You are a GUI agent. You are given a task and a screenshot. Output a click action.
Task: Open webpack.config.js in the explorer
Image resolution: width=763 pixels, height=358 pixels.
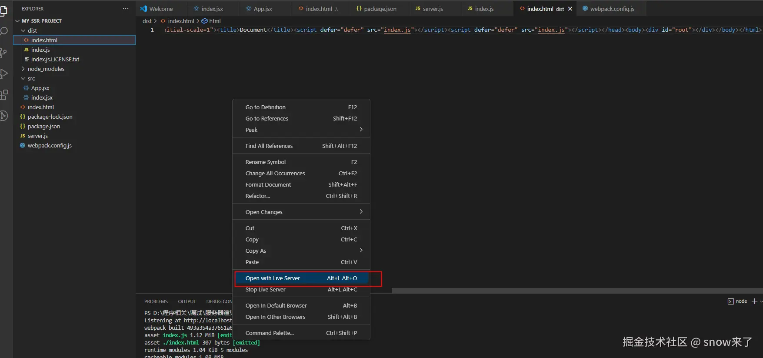(74, 145)
